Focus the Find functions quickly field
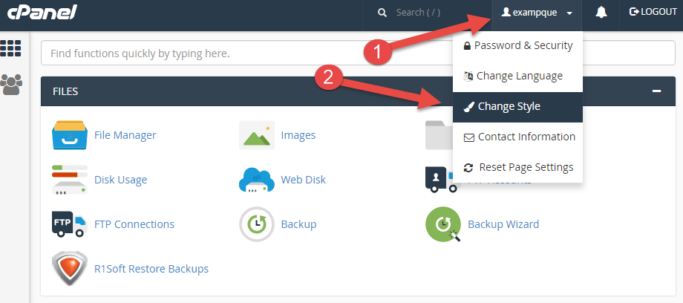The height and width of the screenshot is (303, 683). [x=358, y=53]
